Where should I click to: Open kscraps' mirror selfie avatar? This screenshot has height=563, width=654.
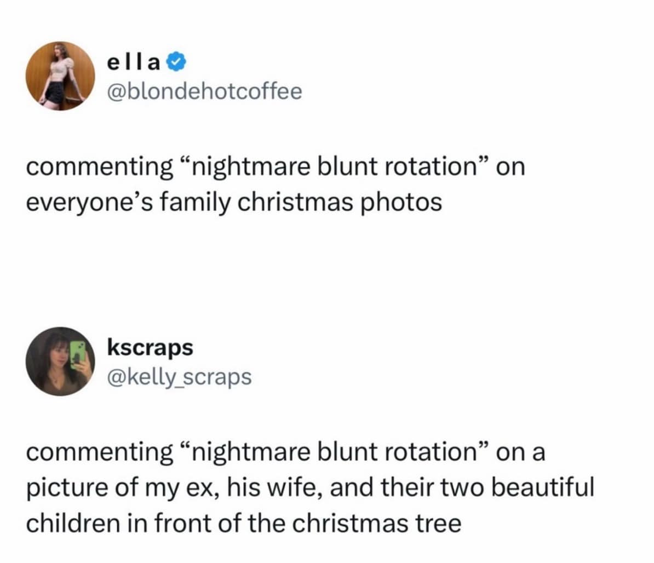pos(60,361)
